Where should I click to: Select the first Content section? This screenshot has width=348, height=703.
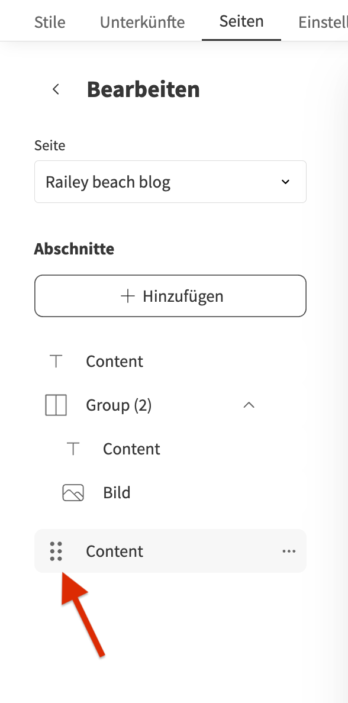pyautogui.click(x=170, y=362)
